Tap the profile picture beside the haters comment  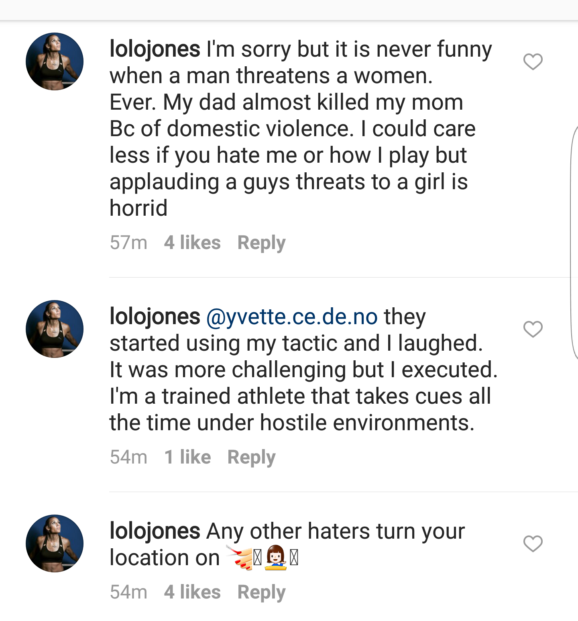[x=55, y=543]
